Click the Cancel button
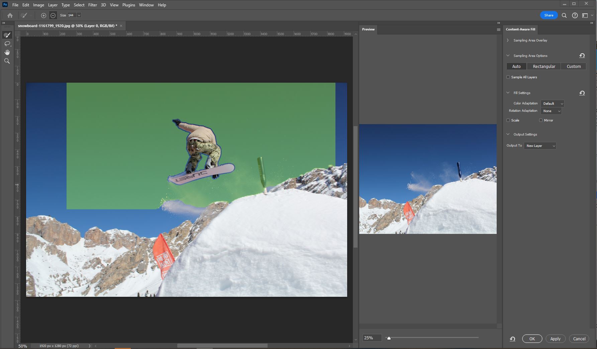Viewport: 597px width, 349px height. [579, 339]
